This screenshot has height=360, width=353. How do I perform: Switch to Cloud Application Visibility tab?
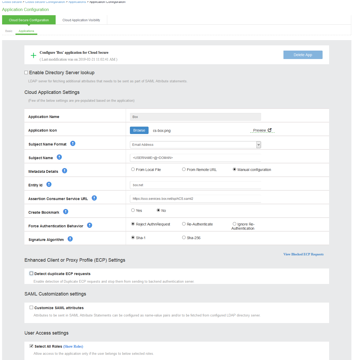click(x=81, y=20)
